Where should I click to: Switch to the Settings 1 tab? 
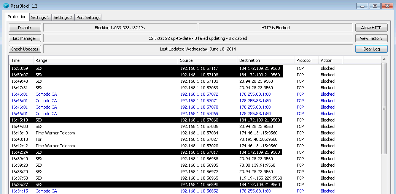(x=40, y=17)
